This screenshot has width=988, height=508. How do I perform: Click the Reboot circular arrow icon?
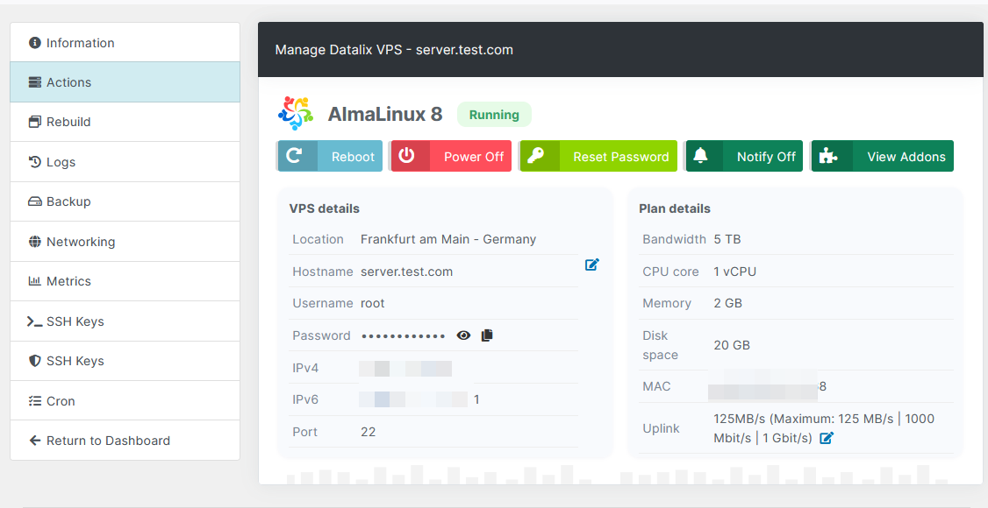coord(296,156)
